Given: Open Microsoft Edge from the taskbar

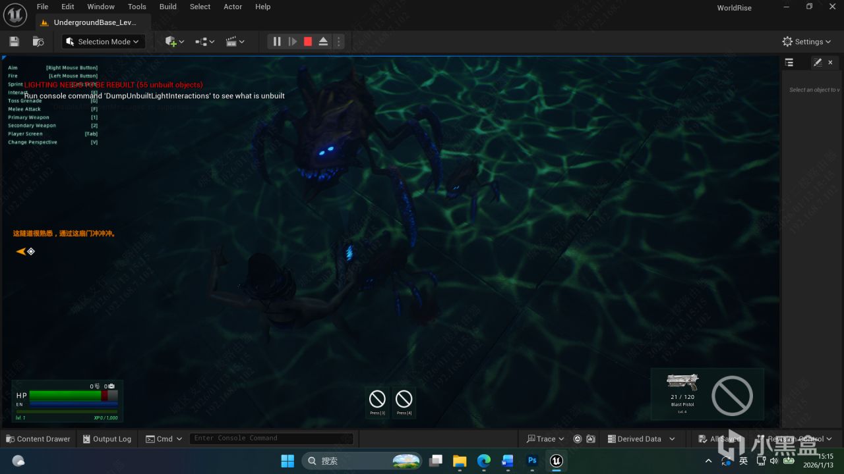Looking at the screenshot, I should point(484,461).
